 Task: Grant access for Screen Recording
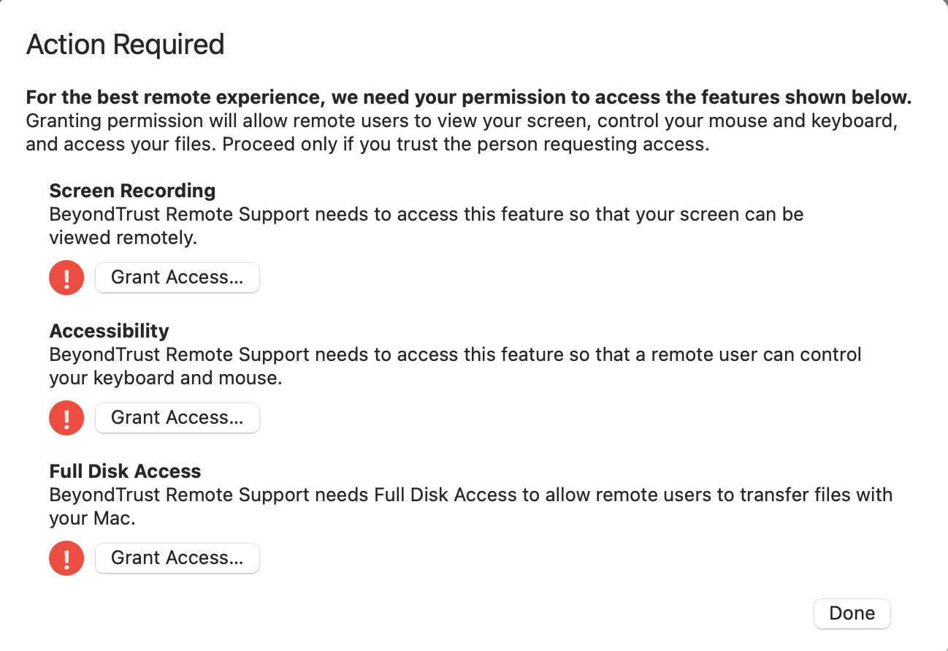point(177,278)
